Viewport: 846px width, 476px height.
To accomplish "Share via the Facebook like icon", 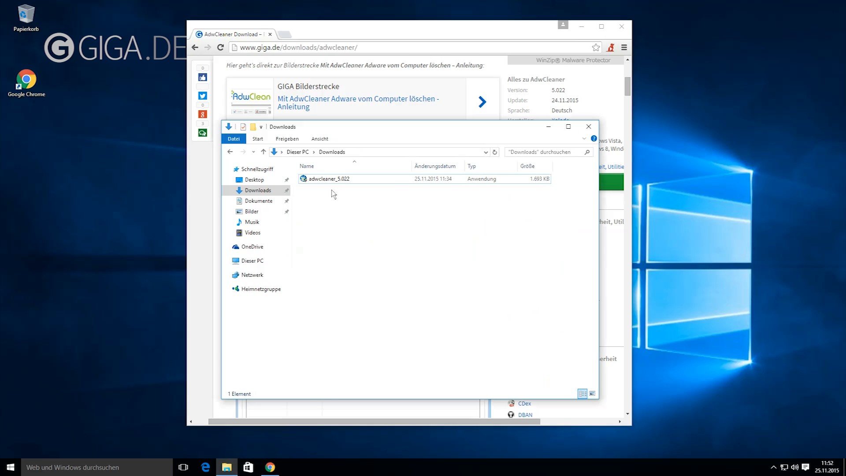I will (203, 78).
